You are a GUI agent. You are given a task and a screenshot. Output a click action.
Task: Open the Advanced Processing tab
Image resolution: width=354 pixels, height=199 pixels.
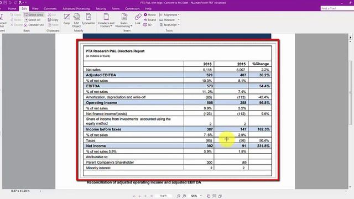[x=76, y=9]
